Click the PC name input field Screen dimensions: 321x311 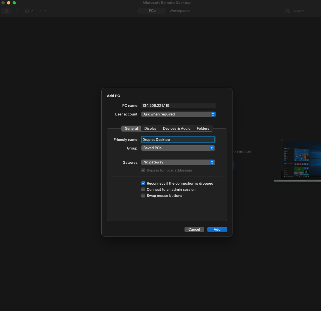tap(178, 105)
